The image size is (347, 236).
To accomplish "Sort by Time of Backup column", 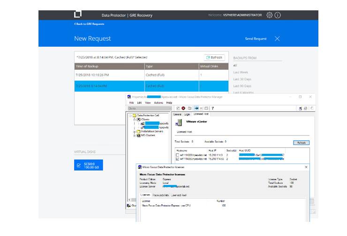I will point(109,66).
